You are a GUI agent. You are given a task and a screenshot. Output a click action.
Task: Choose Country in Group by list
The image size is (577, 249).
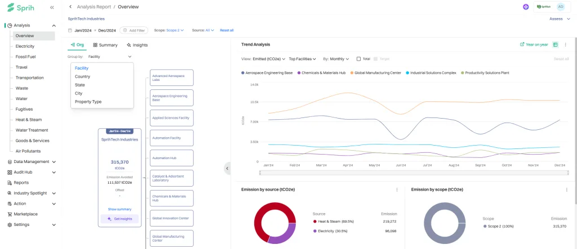[x=82, y=76]
